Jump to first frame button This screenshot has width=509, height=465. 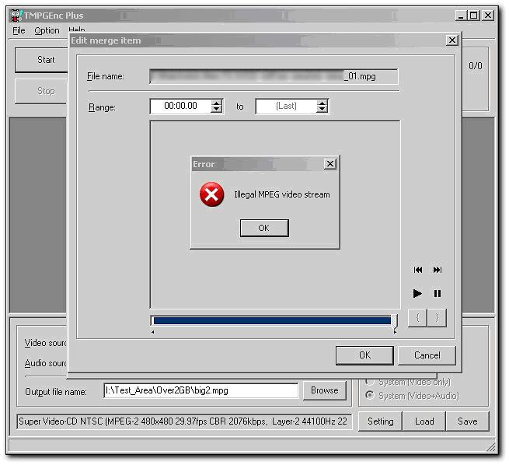pyautogui.click(x=418, y=270)
